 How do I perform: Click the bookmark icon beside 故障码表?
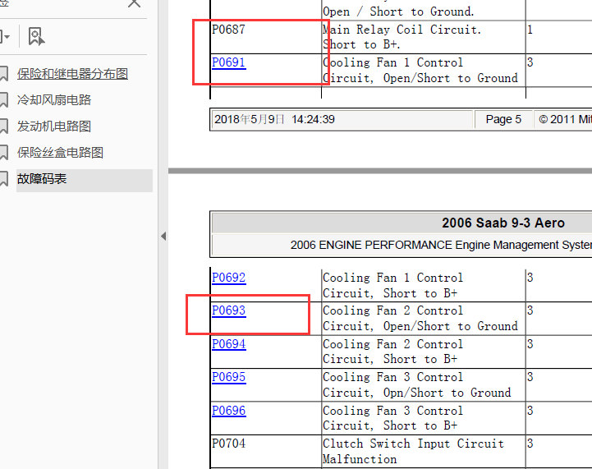click(x=4, y=179)
